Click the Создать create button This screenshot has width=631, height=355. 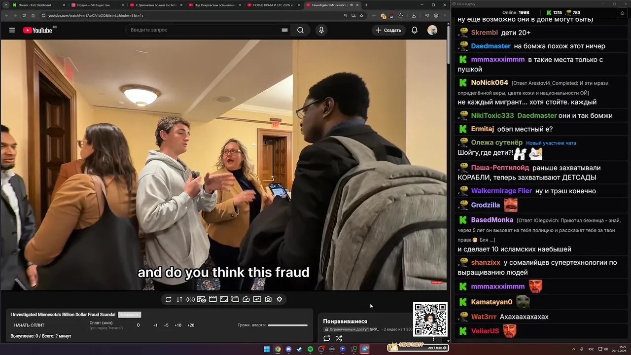pyautogui.click(x=388, y=30)
